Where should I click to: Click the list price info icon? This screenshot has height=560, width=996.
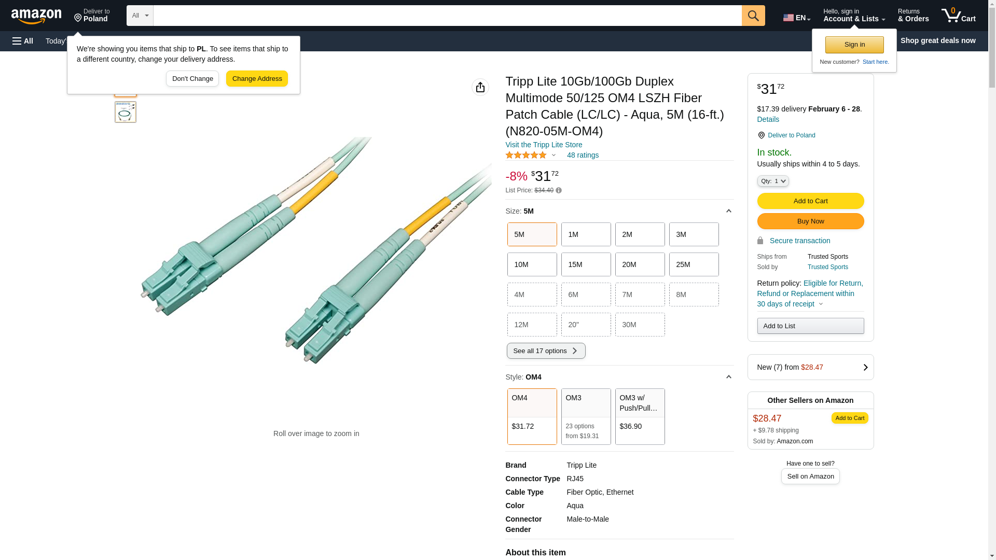[x=559, y=190]
